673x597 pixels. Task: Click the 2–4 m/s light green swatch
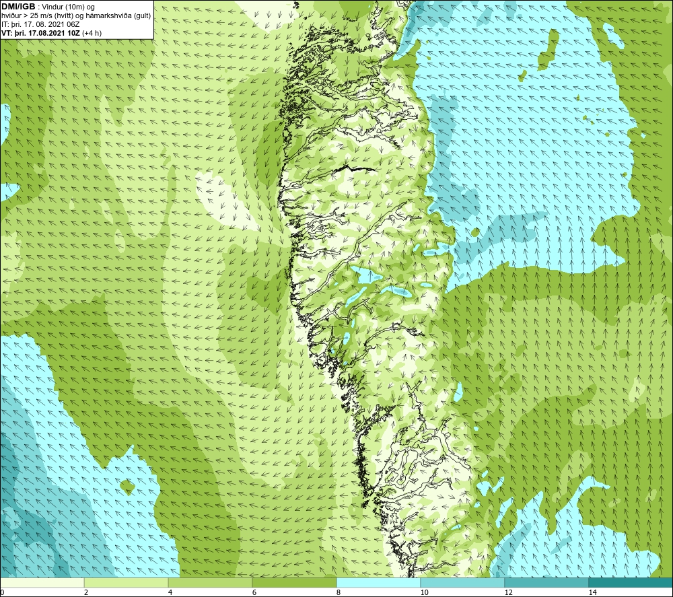point(127,582)
